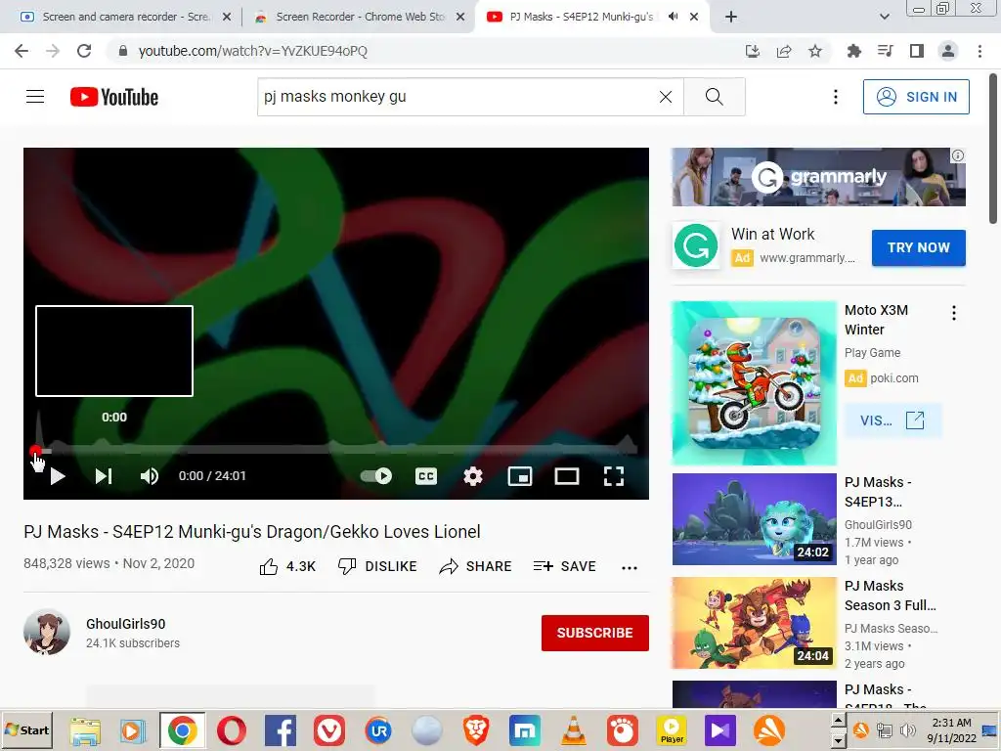The image size is (1001, 751).
Task: Clear the search box text
Action: (x=665, y=97)
